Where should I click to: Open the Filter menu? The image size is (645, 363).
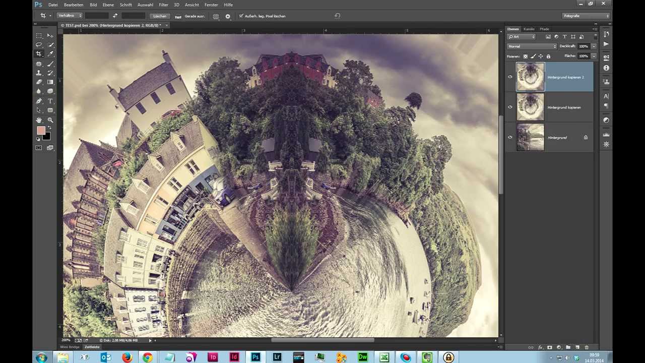point(163,5)
